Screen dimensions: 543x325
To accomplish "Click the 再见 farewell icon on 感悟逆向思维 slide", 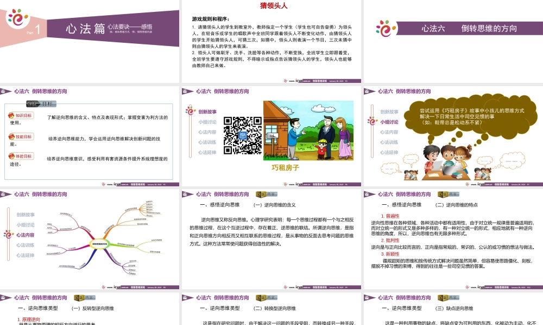I will [x=261, y=193].
